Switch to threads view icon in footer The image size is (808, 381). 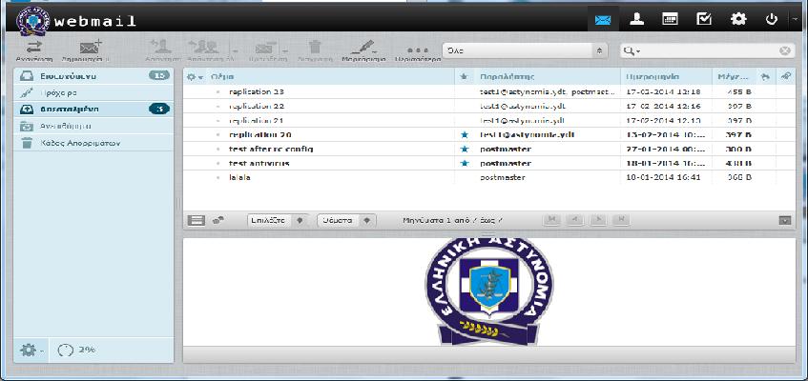click(218, 220)
